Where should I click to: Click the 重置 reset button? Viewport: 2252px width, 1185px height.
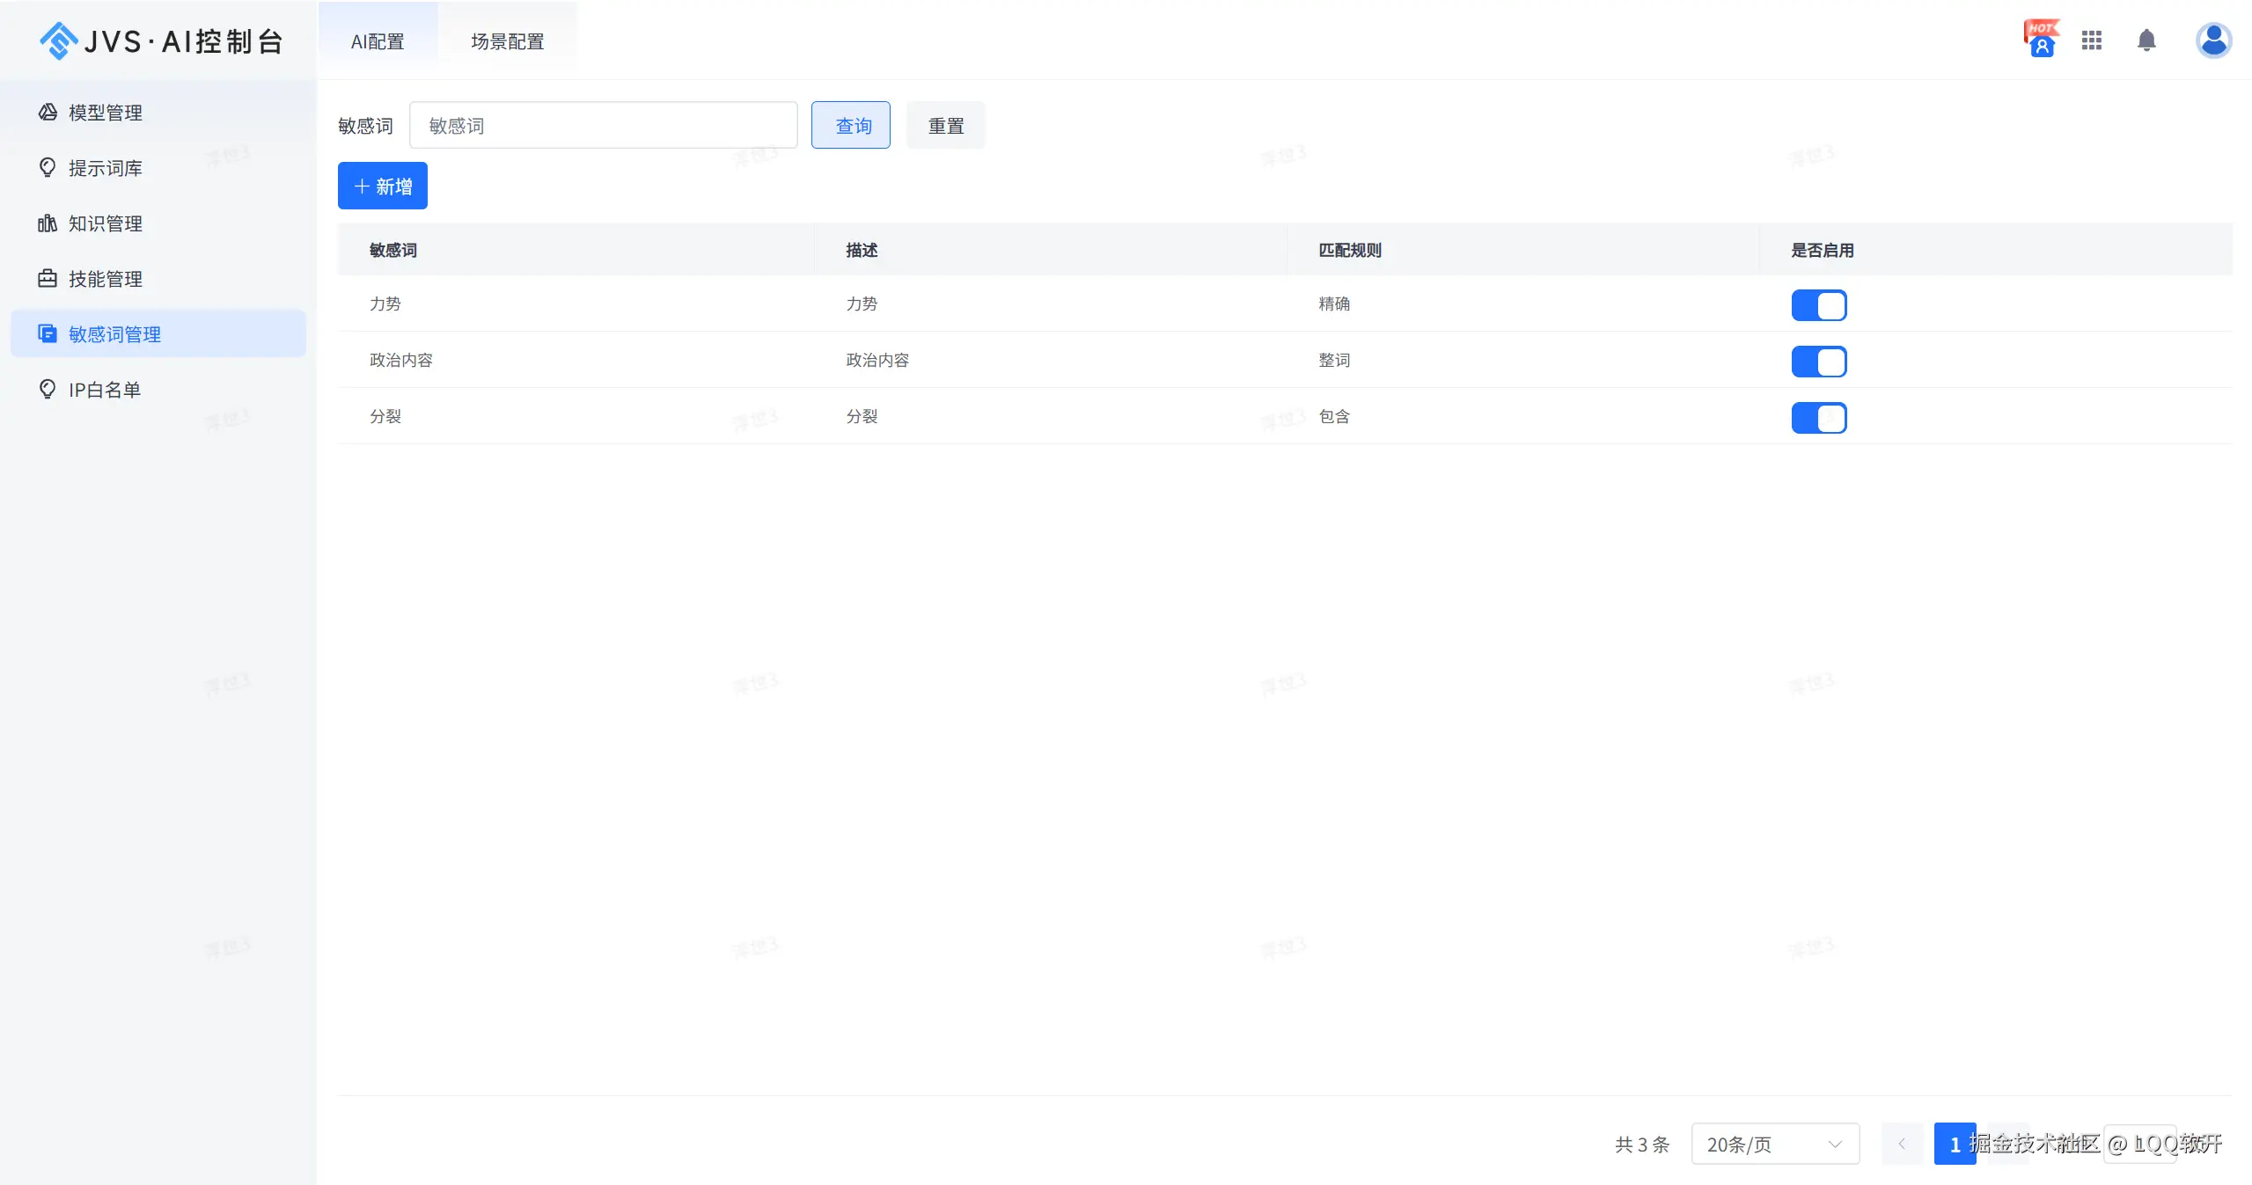click(x=944, y=124)
